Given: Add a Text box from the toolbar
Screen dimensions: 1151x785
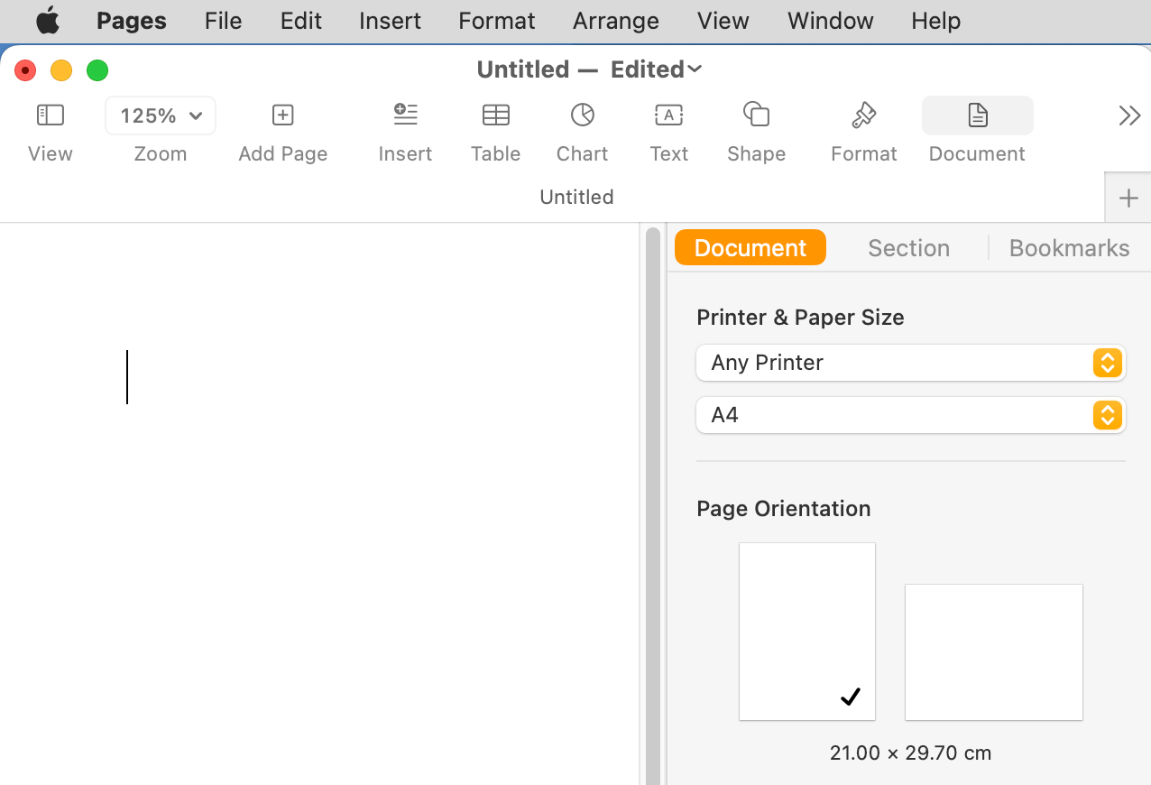Looking at the screenshot, I should click(669, 115).
